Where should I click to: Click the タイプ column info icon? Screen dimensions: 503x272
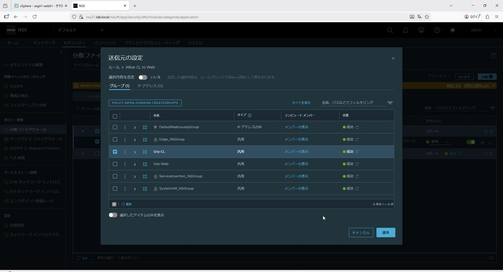[x=250, y=115]
